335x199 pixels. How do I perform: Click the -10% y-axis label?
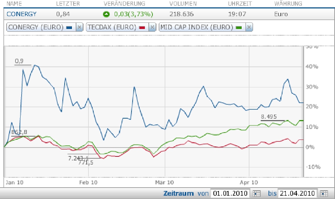pos(313,167)
